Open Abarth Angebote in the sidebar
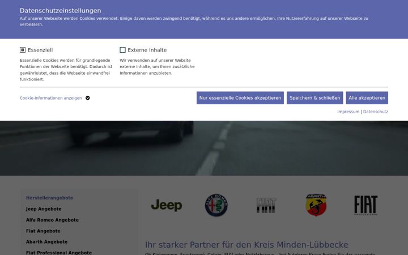408x255 pixels. click(47, 242)
